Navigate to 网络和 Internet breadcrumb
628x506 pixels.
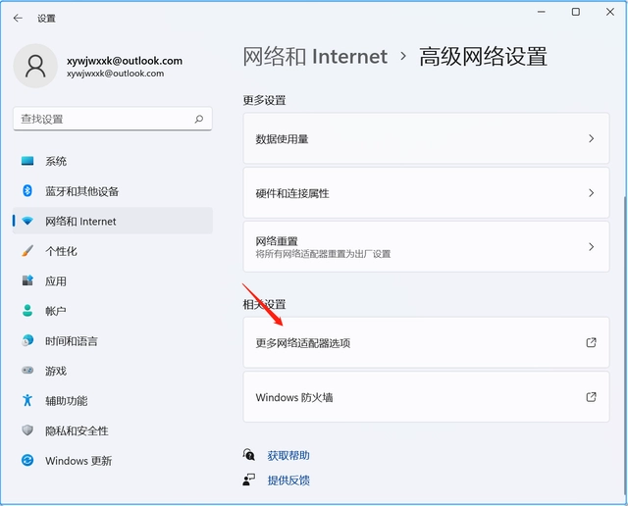click(315, 57)
